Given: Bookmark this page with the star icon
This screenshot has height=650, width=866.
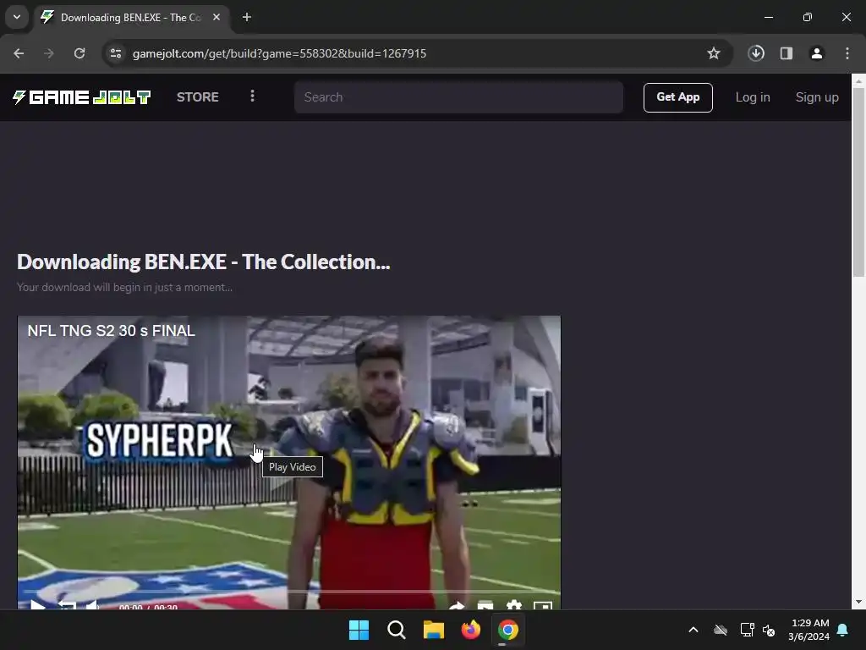Looking at the screenshot, I should coord(714,53).
